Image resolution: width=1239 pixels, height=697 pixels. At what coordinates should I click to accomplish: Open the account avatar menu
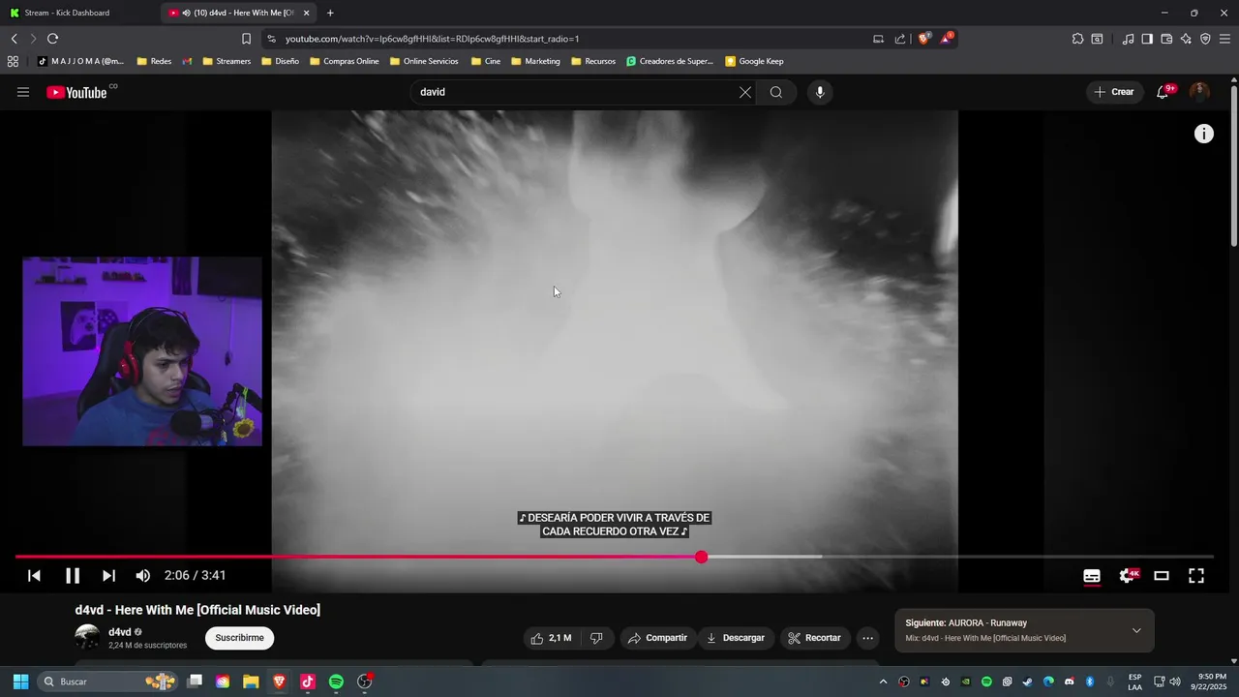coord(1199,92)
